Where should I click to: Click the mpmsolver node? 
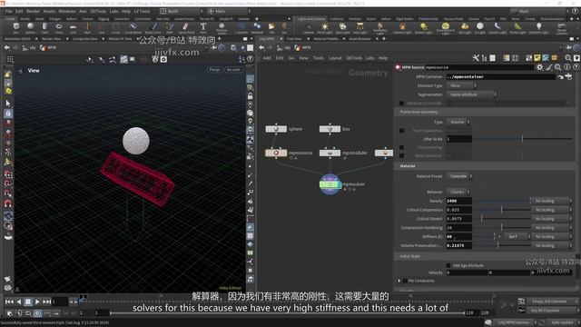(330, 184)
